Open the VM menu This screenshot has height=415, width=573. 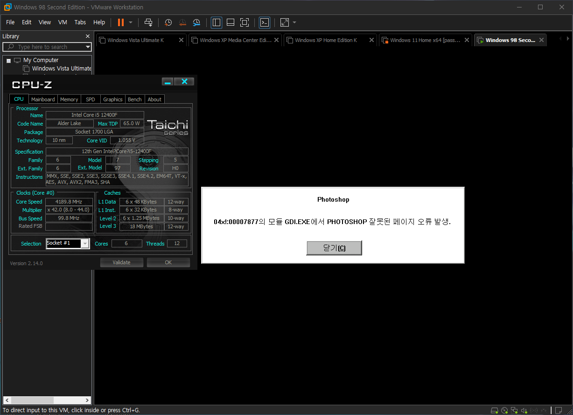(63, 22)
